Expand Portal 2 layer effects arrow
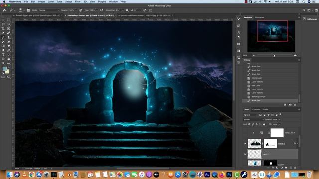 pos(297,144)
